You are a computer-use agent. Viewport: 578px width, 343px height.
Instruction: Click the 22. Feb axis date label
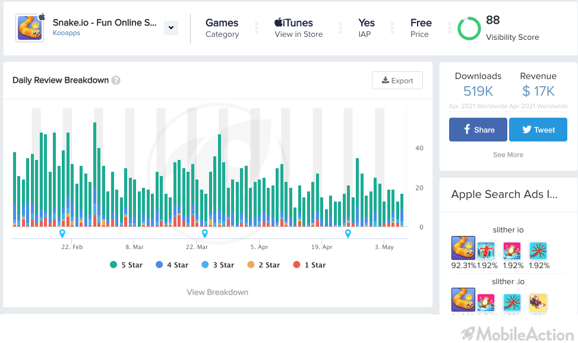pos(72,247)
